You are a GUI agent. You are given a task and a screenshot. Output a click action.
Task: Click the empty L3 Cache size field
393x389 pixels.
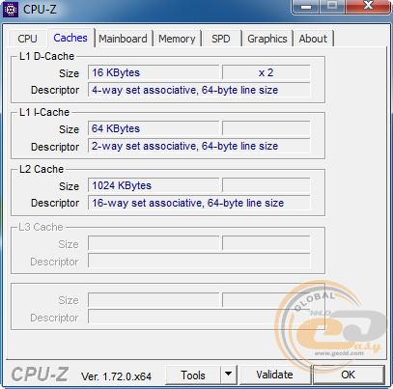[154, 243]
